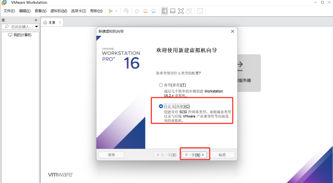This screenshot has width=333, height=183.
Task: Click the 下一步(N) > button
Action: 194,155
